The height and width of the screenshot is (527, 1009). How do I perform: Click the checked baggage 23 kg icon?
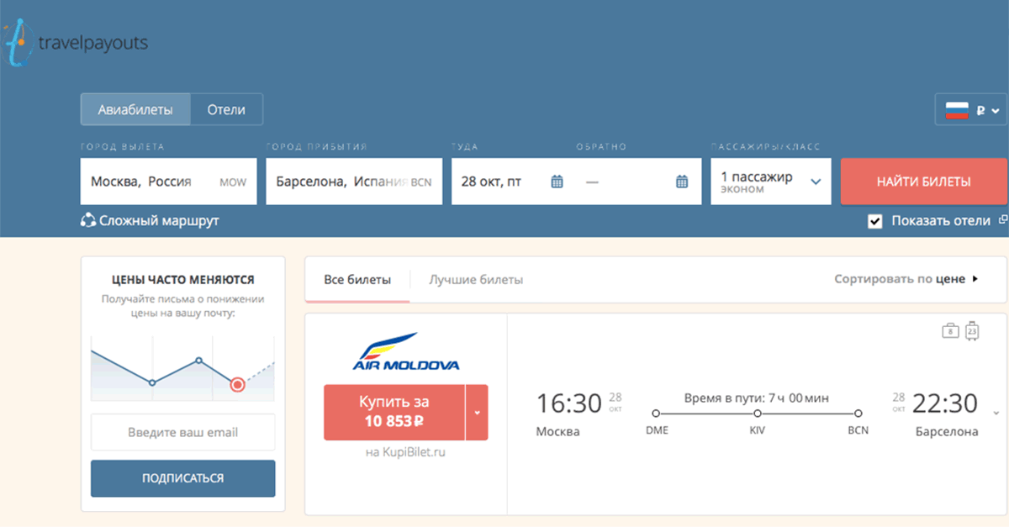click(x=972, y=330)
